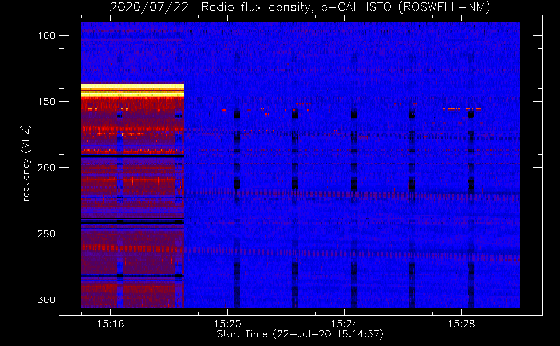Click the 100 frequency tick label
The width and height of the screenshot is (560, 346).
coord(47,36)
